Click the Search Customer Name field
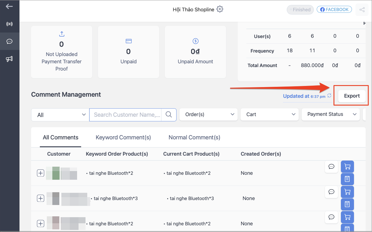The height and width of the screenshot is (232, 372). pos(127,115)
